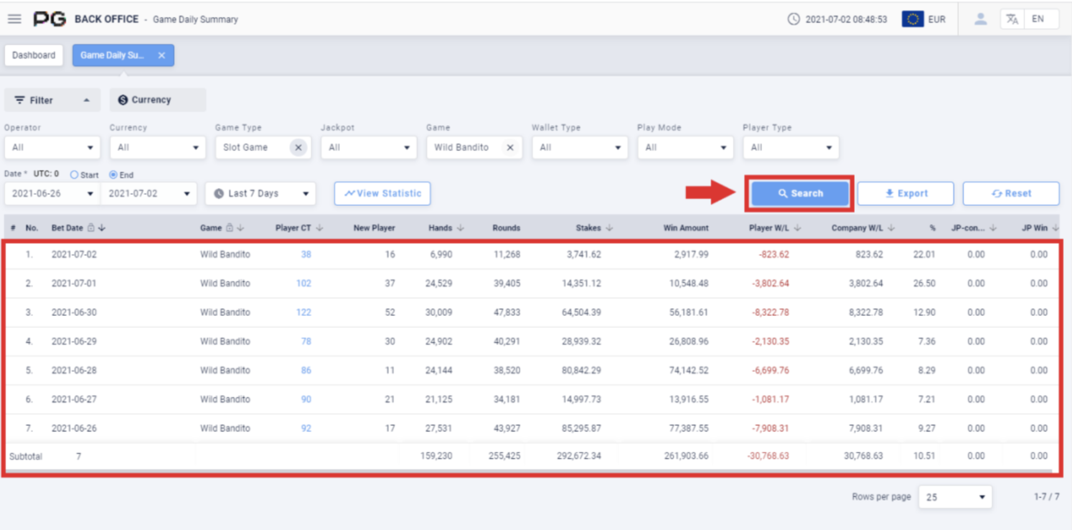Select the Start date radio button
This screenshot has height=530, width=1072.
75,175
